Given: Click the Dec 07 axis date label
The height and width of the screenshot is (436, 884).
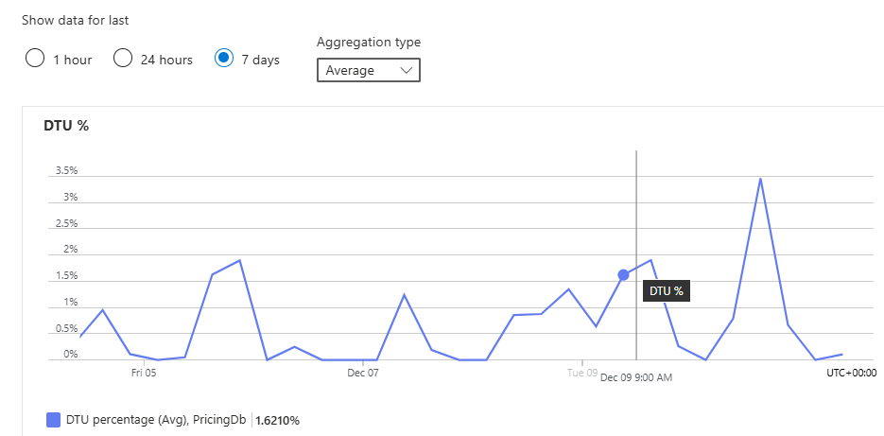Looking at the screenshot, I should click(363, 373).
